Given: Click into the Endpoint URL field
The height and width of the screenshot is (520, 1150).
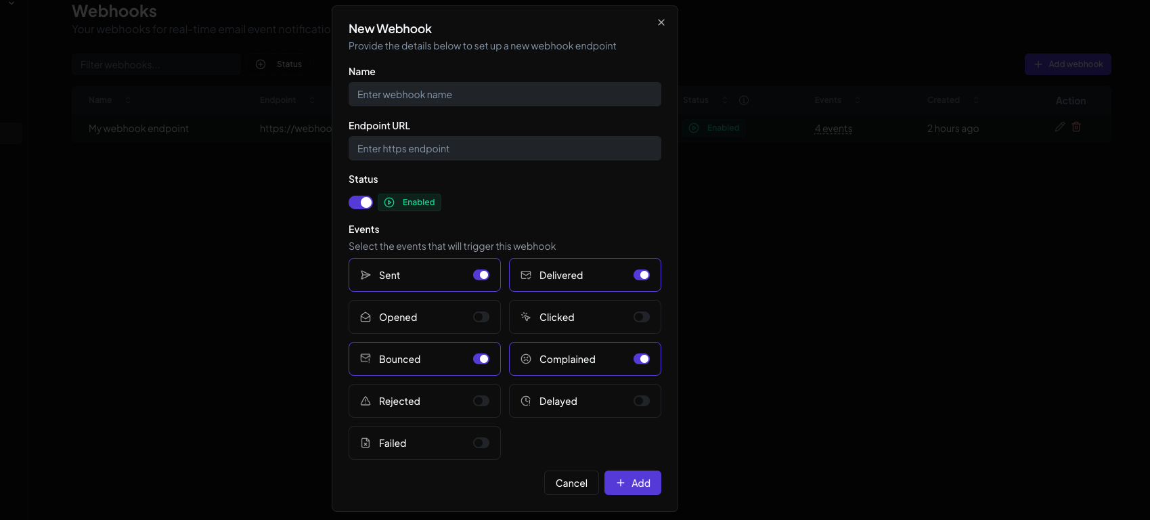Looking at the screenshot, I should click(504, 149).
